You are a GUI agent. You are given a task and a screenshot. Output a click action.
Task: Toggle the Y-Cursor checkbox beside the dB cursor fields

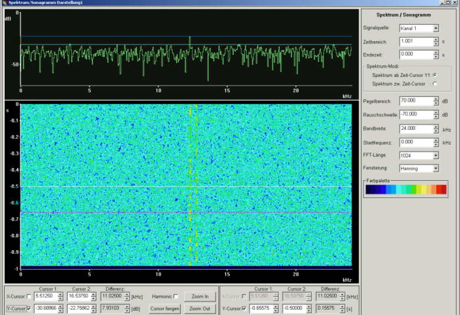[29, 309]
